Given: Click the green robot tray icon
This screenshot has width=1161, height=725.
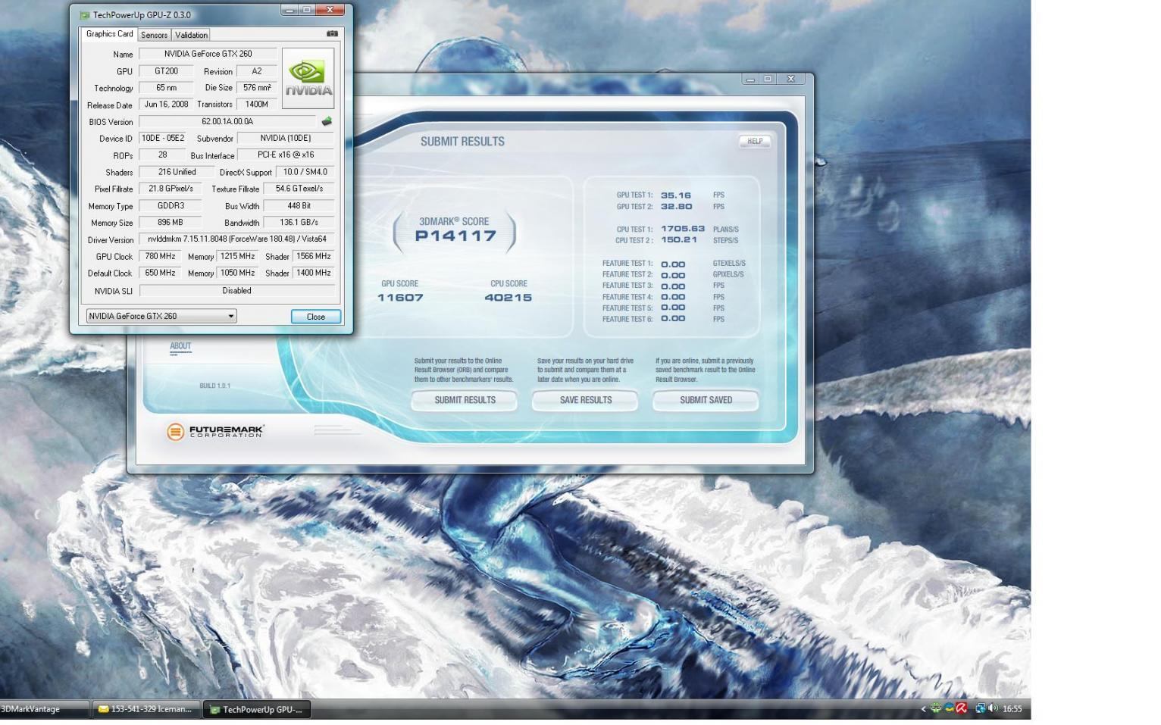Looking at the screenshot, I should (936, 708).
